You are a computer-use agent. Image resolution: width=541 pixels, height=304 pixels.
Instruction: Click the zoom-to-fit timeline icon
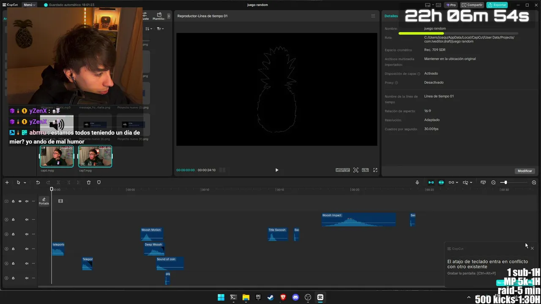(483, 182)
